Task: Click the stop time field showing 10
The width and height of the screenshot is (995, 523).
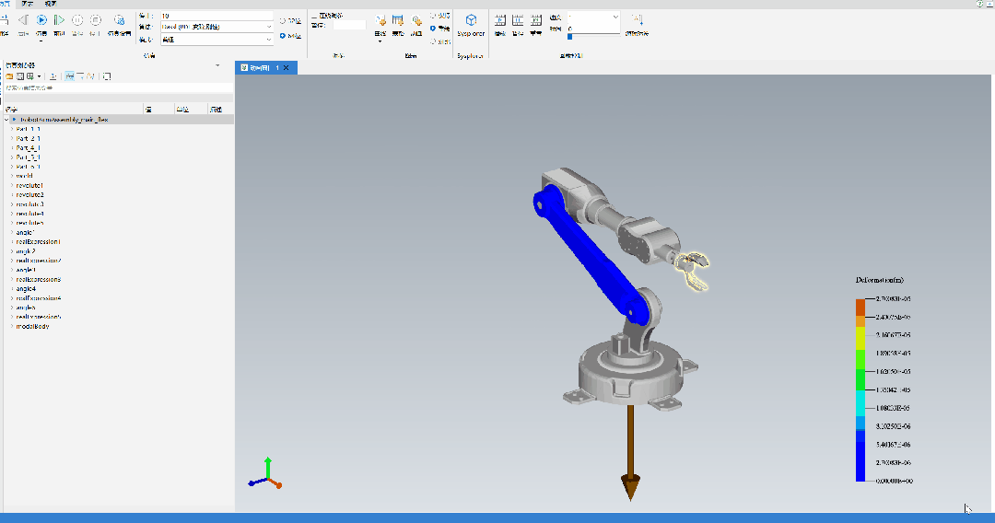Action: point(217,16)
